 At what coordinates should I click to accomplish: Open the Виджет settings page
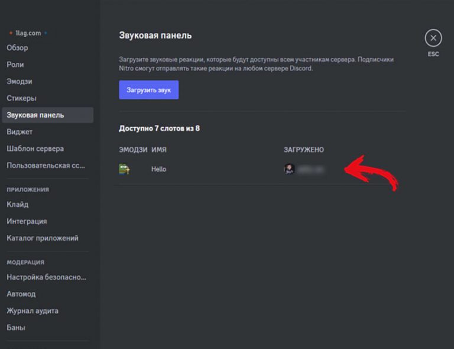20,132
